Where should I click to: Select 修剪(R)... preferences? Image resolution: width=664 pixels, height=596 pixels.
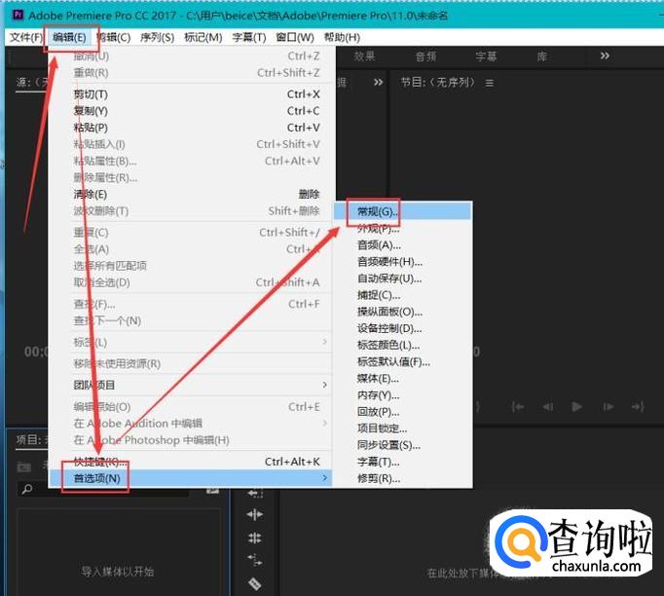[403, 479]
